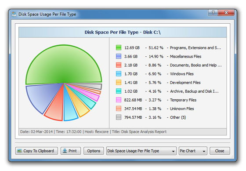Click the '3.16 %' percentage
The image size is (246, 171).
(x=155, y=117)
